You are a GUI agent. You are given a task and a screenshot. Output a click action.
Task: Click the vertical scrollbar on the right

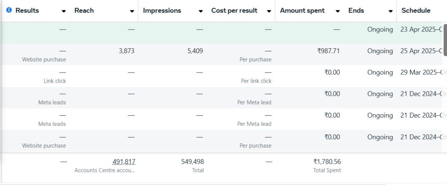tap(445, 39)
